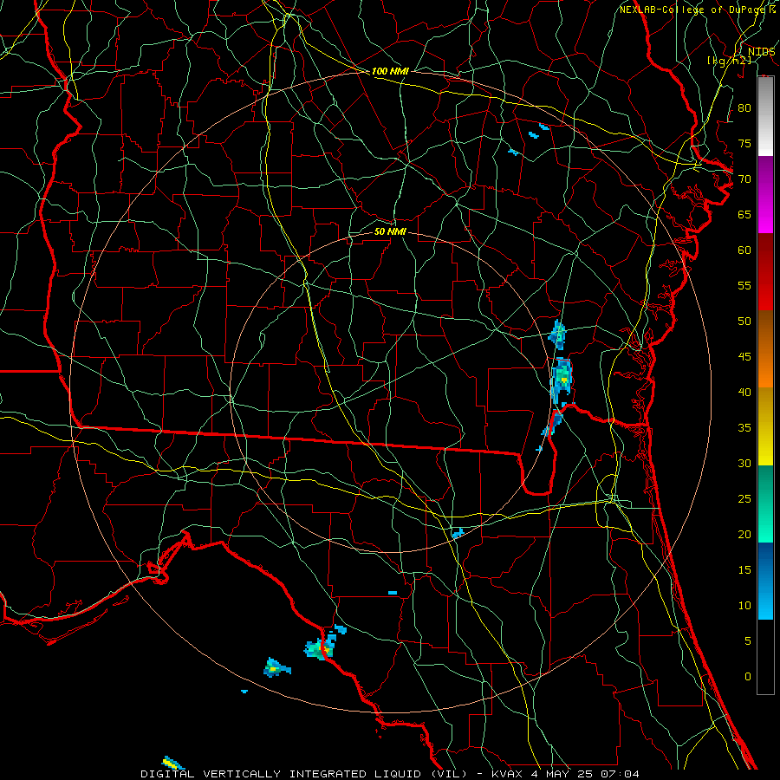
Task: Click the legend value 0
Action: (x=748, y=677)
